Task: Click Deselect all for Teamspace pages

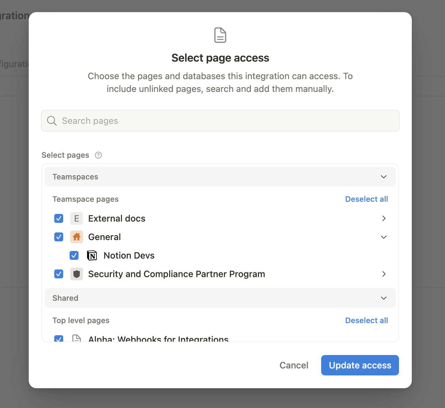Action: coord(366,199)
